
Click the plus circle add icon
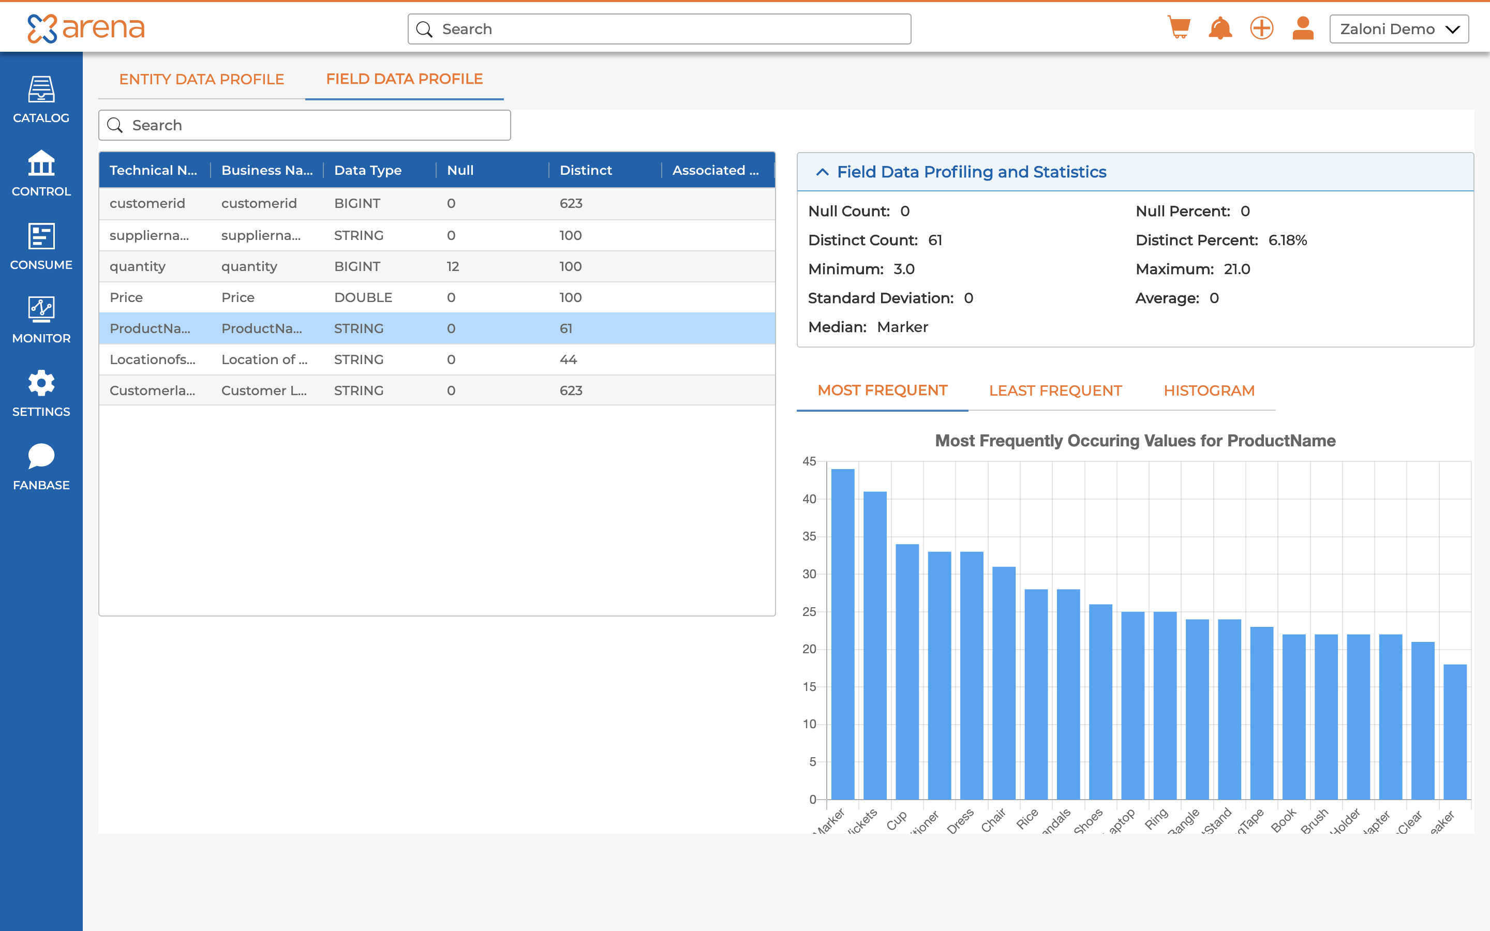pyautogui.click(x=1261, y=28)
